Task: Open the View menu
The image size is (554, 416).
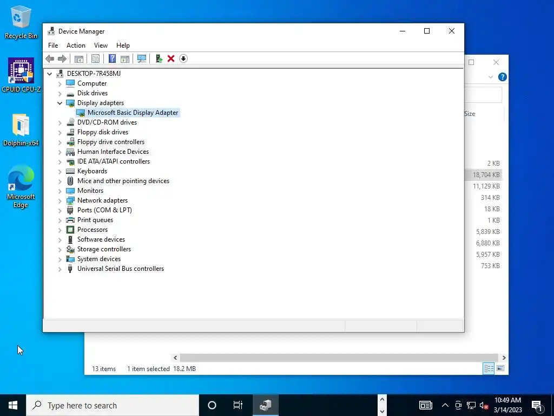Action: click(x=101, y=45)
